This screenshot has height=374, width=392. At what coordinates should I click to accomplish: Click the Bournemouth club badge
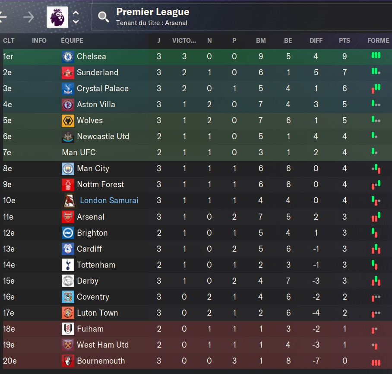(68, 361)
